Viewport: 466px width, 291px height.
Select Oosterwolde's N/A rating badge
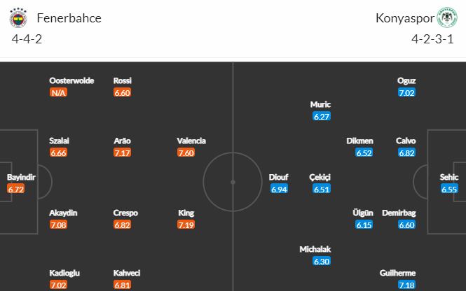click(59, 92)
